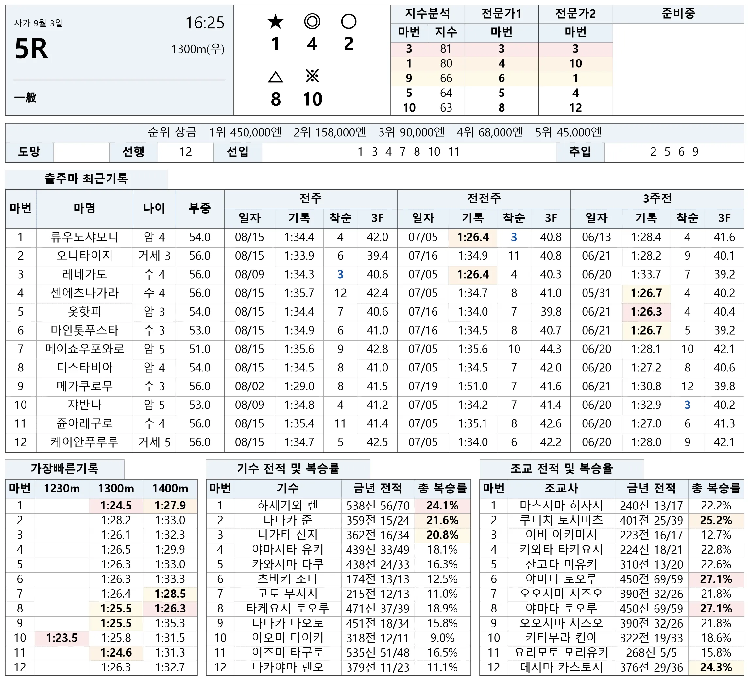Click trainer name 쿠니치 토시미츠

coord(561,520)
